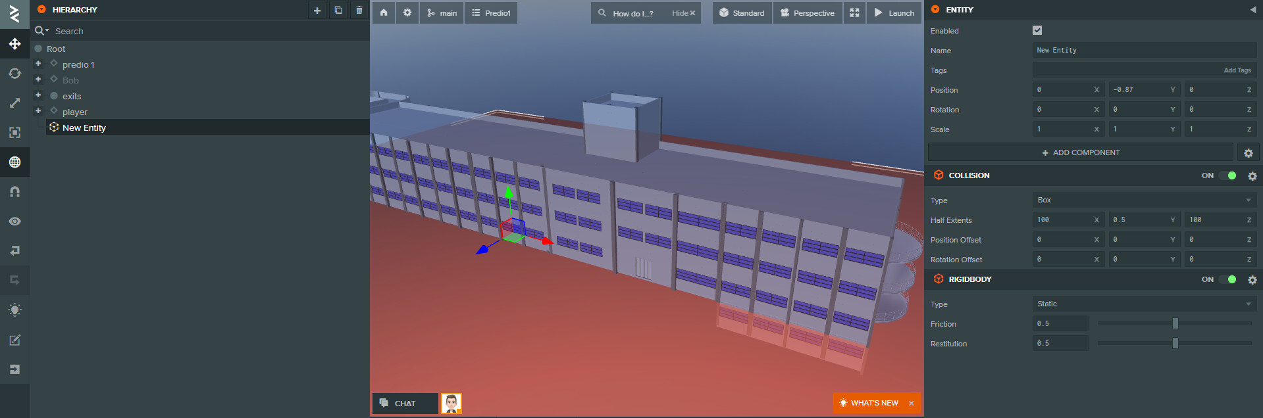Click the entity Name input field
The width and height of the screenshot is (1263, 418).
click(1144, 51)
